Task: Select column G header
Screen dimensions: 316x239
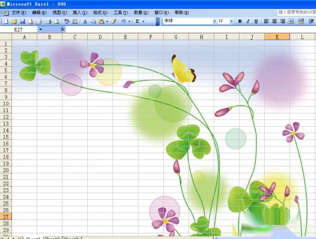Action: click(x=176, y=37)
